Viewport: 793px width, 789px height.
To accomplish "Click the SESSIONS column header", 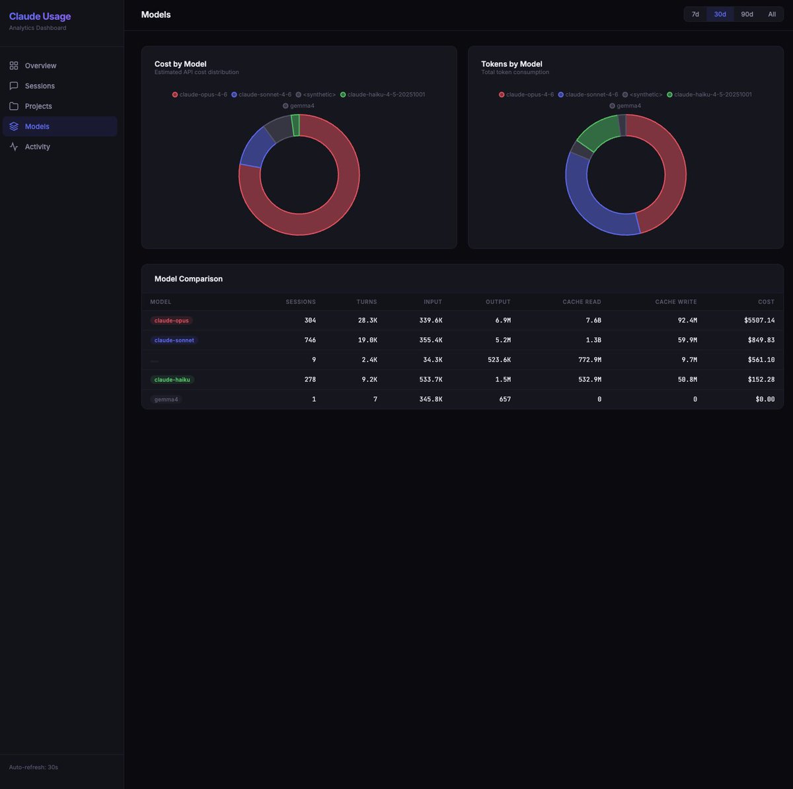I will pyautogui.click(x=301, y=302).
